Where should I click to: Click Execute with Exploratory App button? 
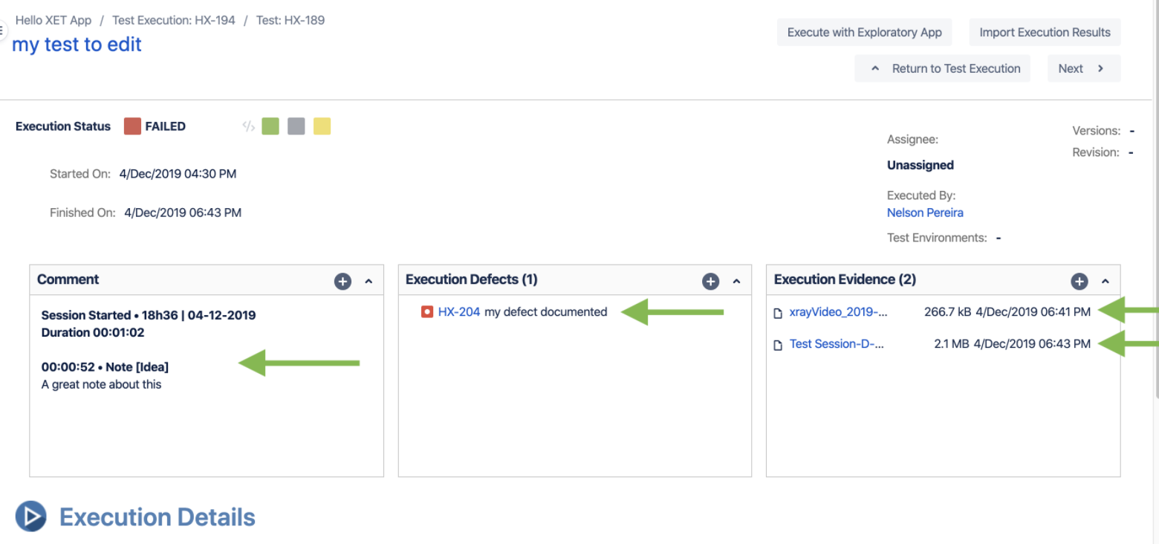coord(864,32)
